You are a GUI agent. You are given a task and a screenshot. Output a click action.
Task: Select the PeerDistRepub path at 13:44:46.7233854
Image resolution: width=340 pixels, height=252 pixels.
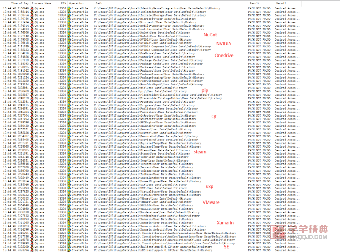click(x=149, y=85)
